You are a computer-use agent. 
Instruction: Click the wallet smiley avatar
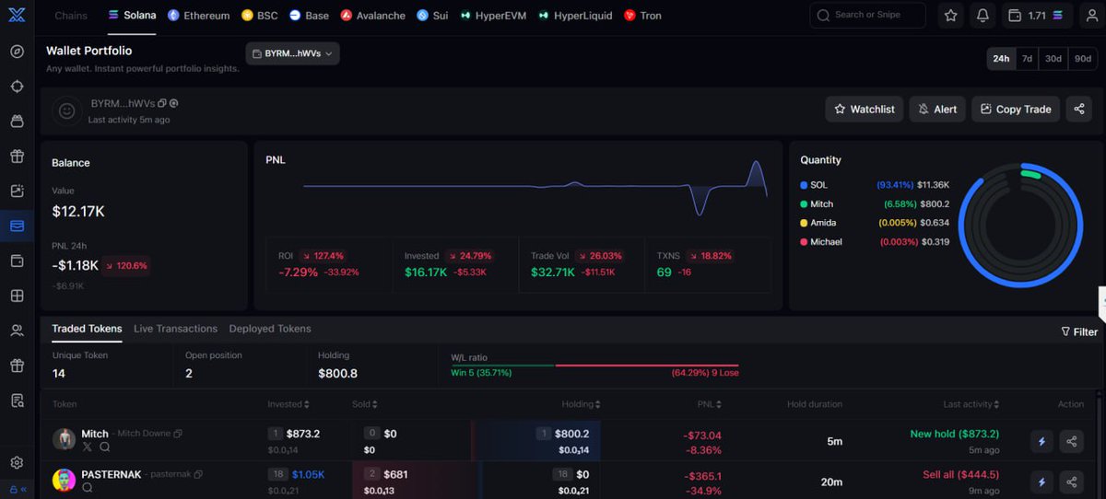tap(66, 110)
